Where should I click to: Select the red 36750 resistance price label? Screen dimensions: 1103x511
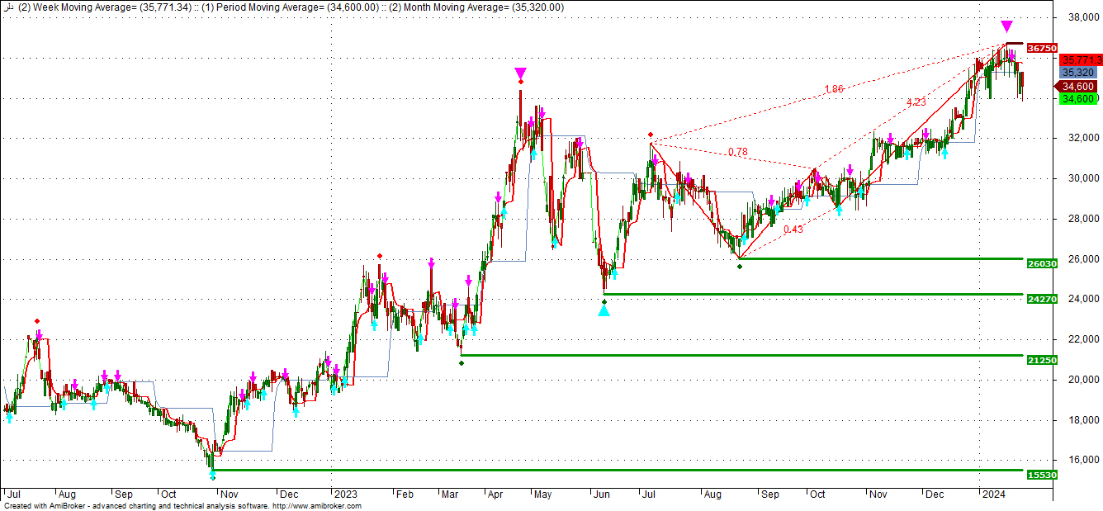[1042, 49]
